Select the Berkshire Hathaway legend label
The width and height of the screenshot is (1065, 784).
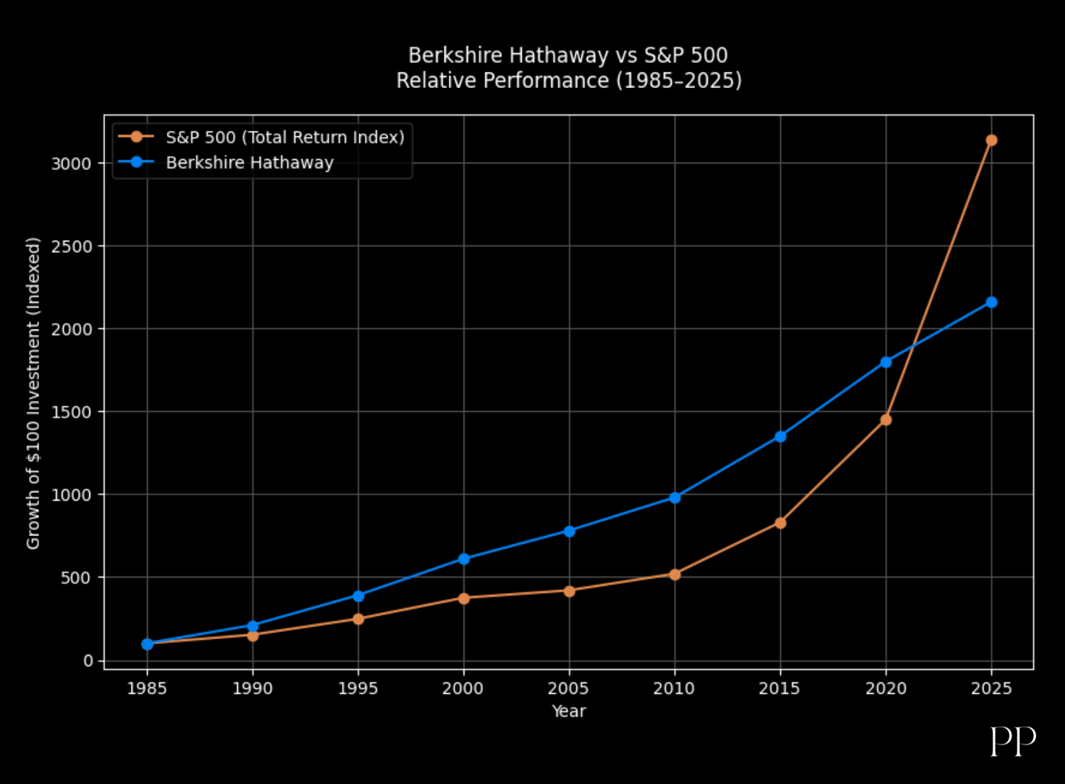point(249,163)
